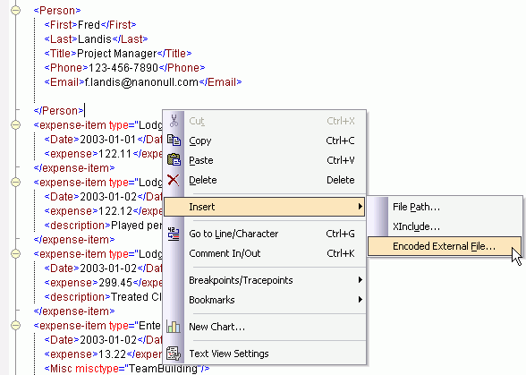
Task: Click the Treated description text
Action: 136,297
